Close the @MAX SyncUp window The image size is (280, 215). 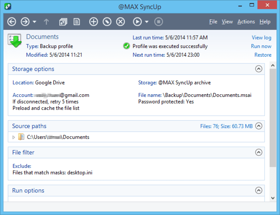(267, 5)
